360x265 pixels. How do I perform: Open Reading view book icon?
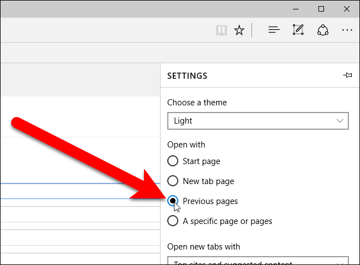(221, 30)
